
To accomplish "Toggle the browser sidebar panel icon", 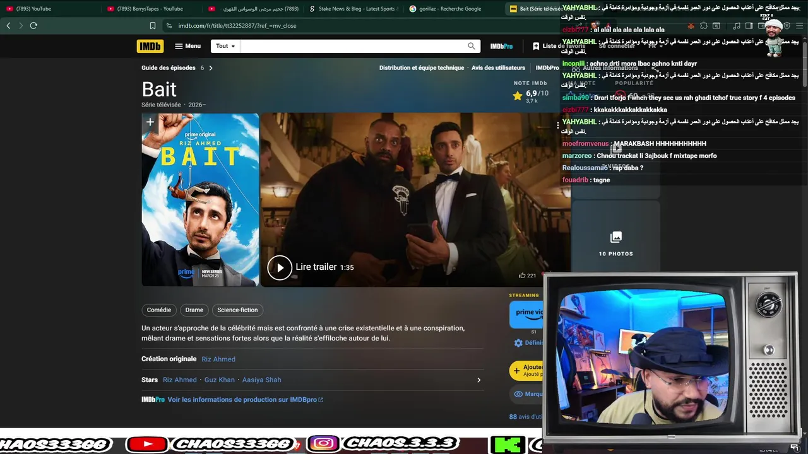I will [x=749, y=26].
